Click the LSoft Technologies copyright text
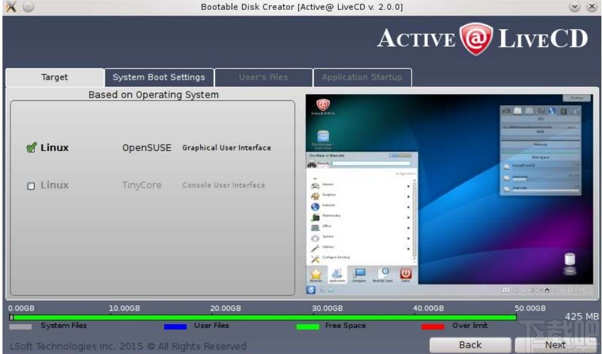The height and width of the screenshot is (354, 602). [x=128, y=346]
